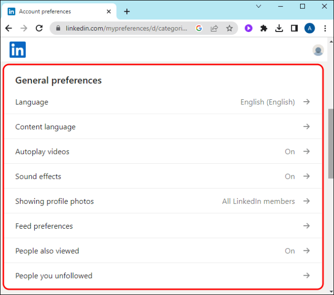Click the address bar URL
The height and width of the screenshot is (295, 334).
tap(126, 28)
